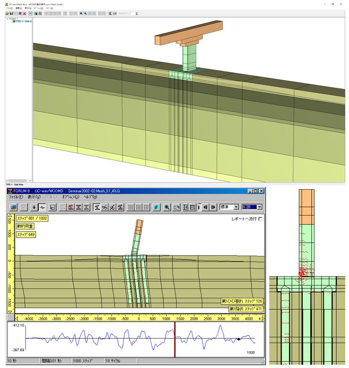Click the spinner arrows in Mesh toolbar
The height and width of the screenshot is (368, 349).
coord(137,14)
